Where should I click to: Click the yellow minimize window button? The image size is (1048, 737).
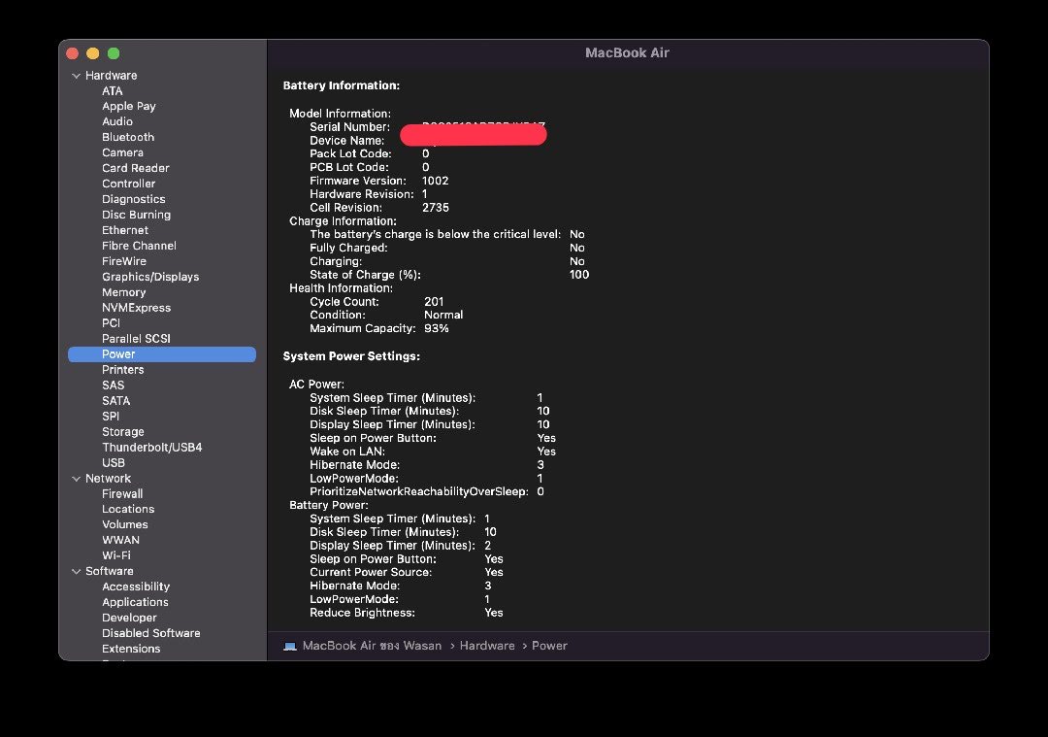coord(93,53)
